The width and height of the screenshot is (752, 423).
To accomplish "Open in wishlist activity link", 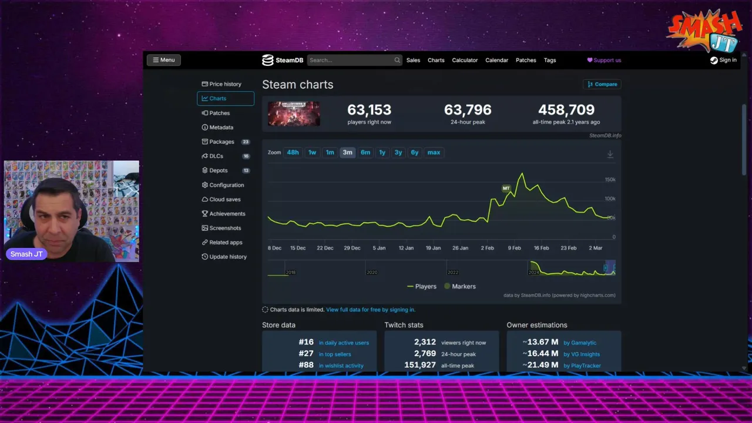I will click(341, 365).
